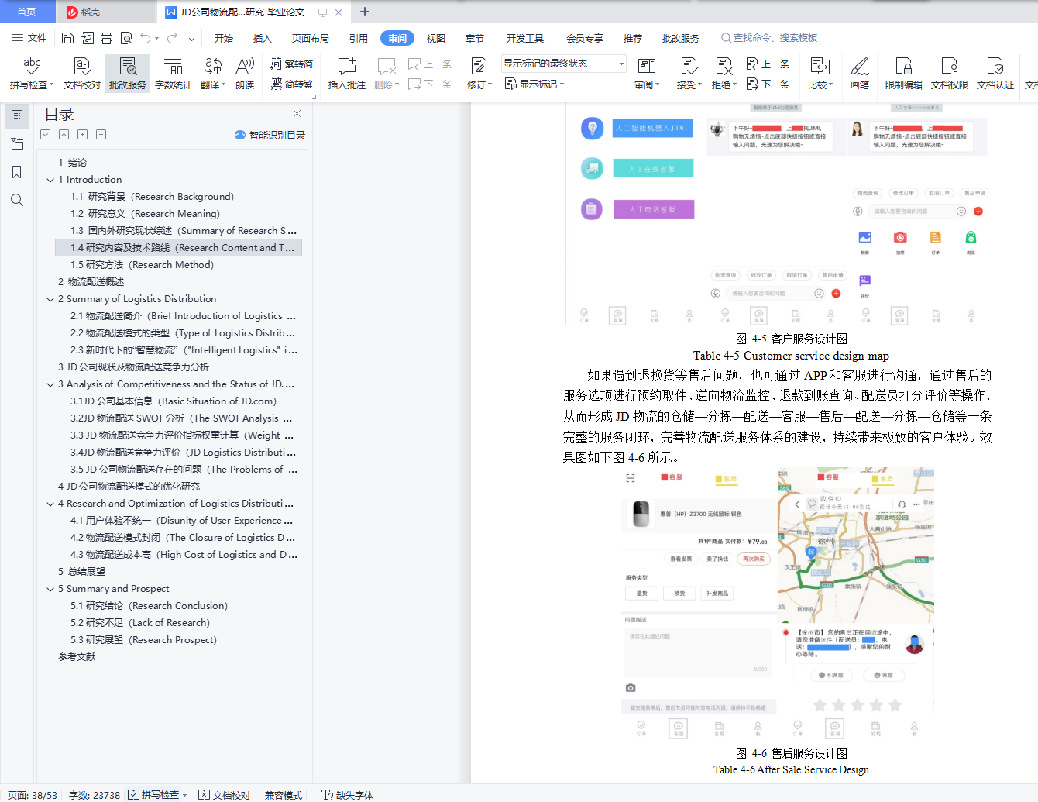Select '1.4 研究内容及技术路线' outline entry
This screenshot has height=802, width=1038.
pyautogui.click(x=179, y=248)
